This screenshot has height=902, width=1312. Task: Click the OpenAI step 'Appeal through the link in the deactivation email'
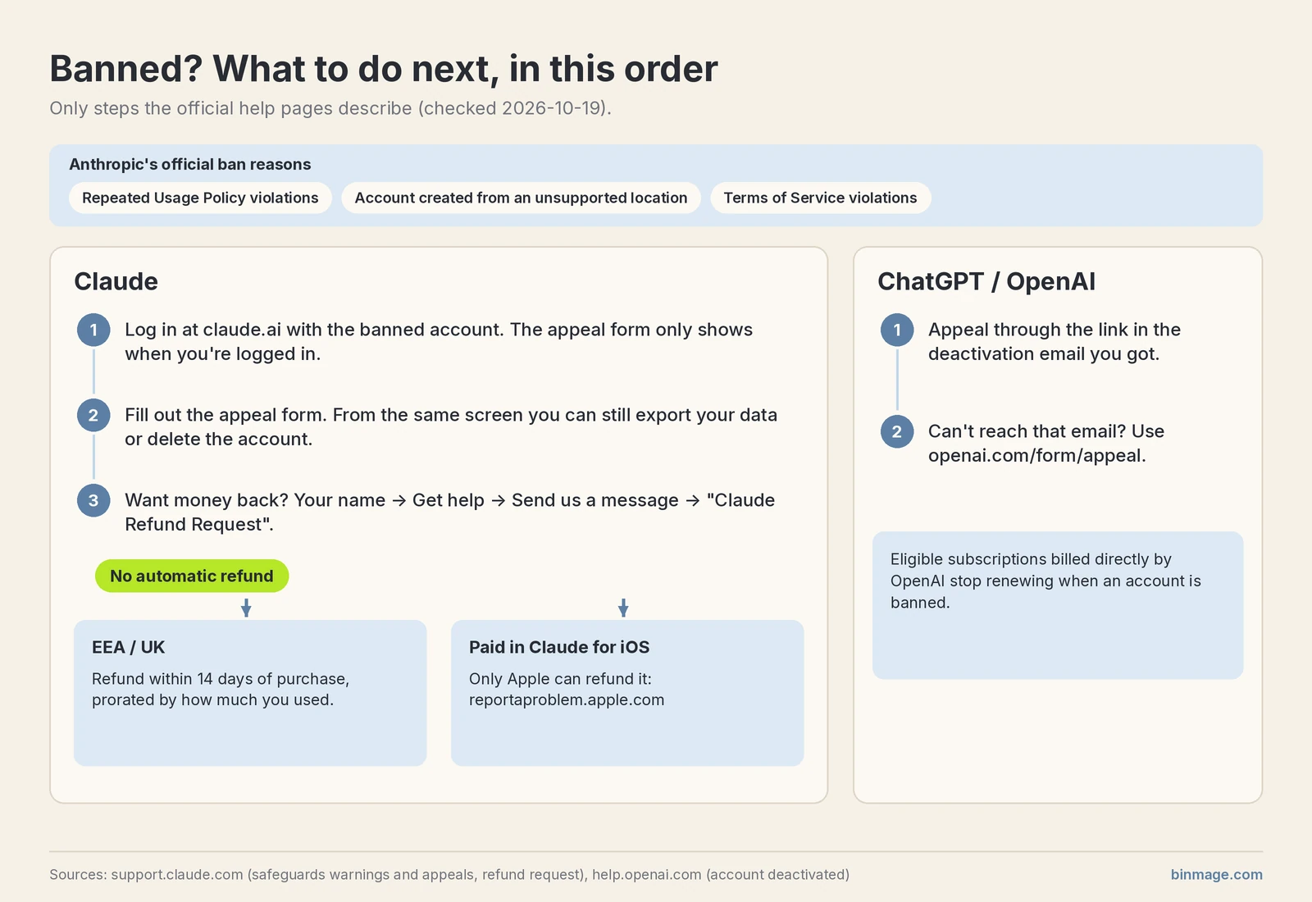1055,341
